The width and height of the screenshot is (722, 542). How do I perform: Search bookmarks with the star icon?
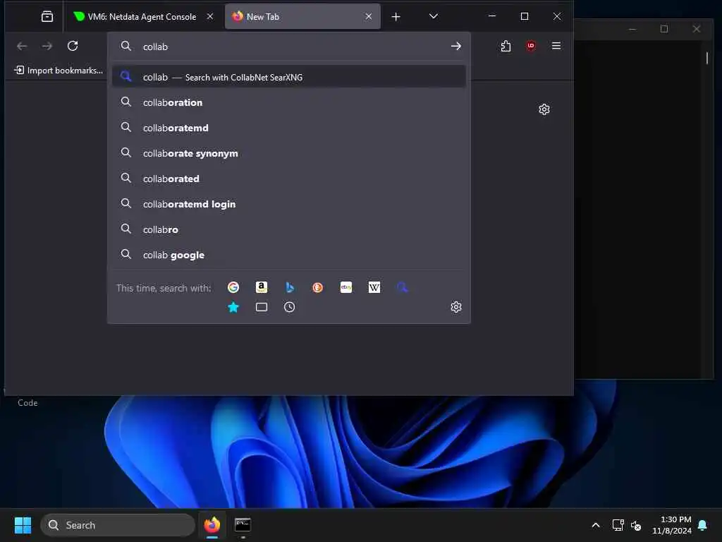(x=233, y=307)
